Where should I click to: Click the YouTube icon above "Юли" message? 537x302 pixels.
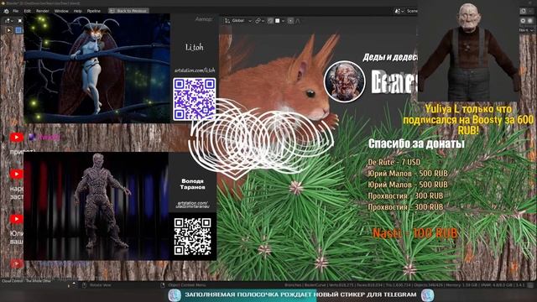click(17, 219)
